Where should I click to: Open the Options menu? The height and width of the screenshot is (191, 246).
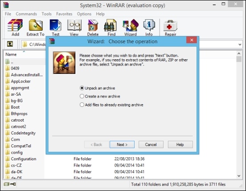coord(84,14)
